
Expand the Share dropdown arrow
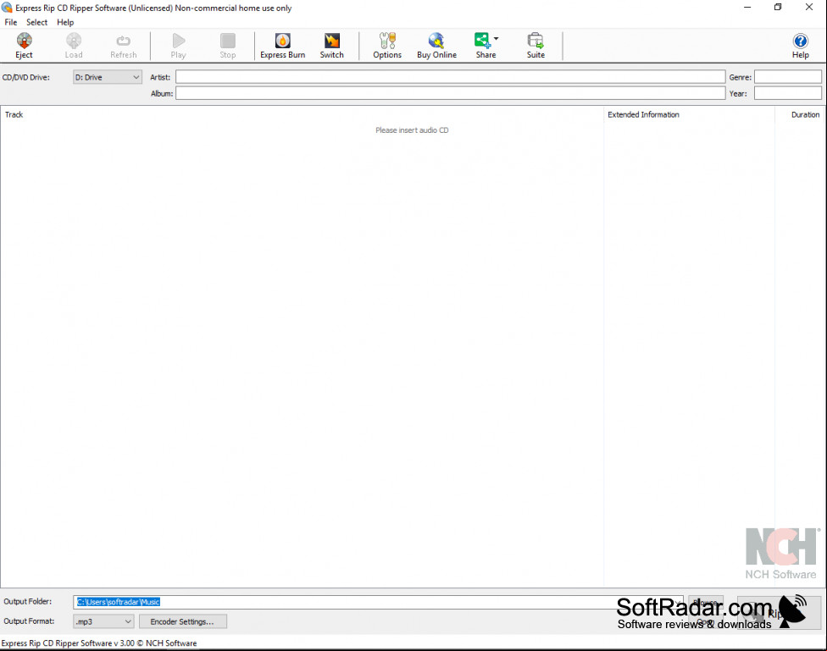[x=497, y=38]
